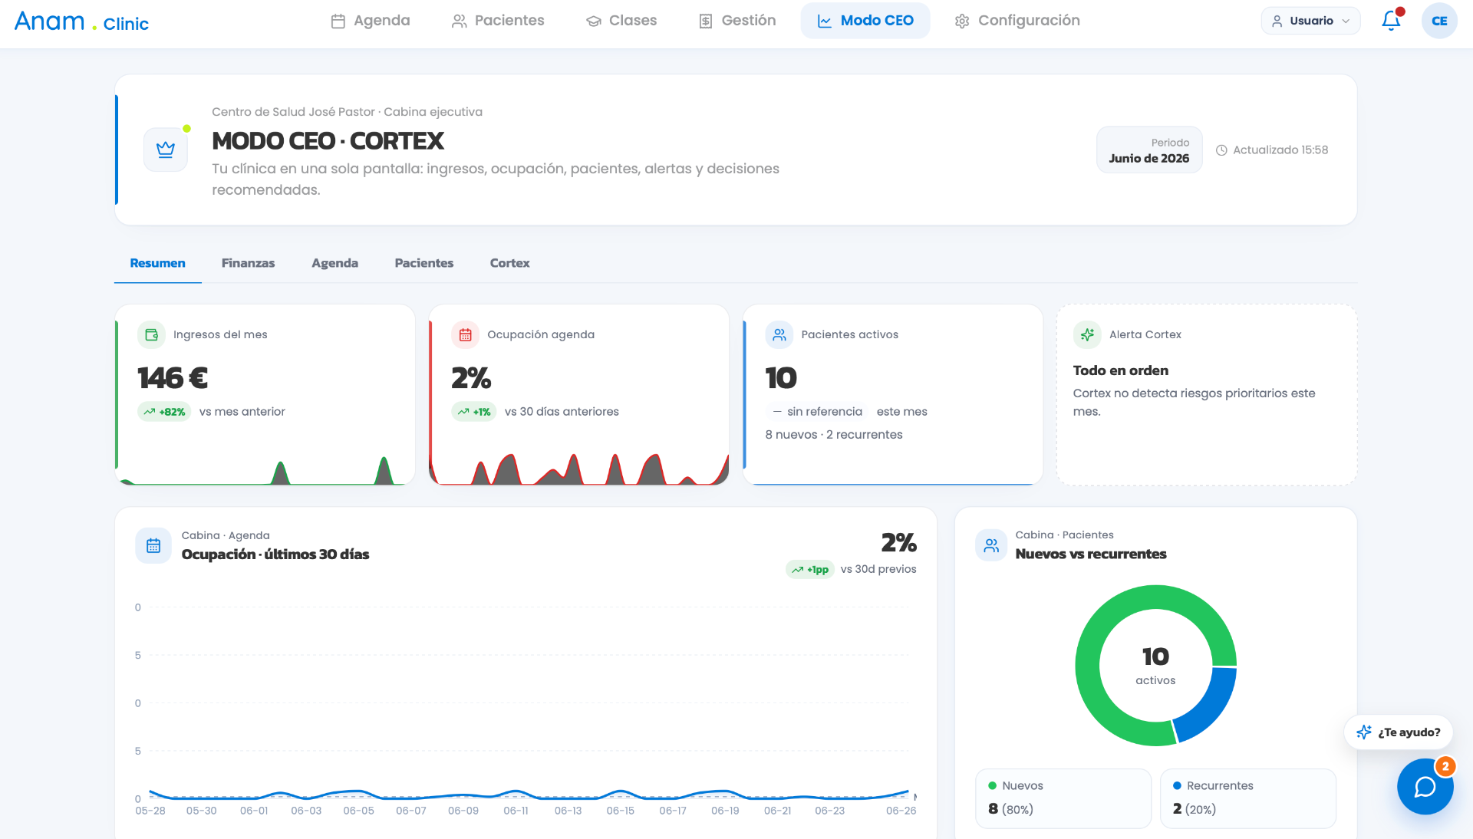The image size is (1473, 839).
Task: Click 'Centro de Salud José Pastor' breadcrumb
Action: click(293, 112)
